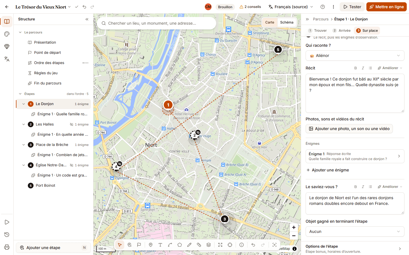Toggle hidden eye icon on Les Halles row
Image resolution: width=409 pixels, height=255 pixels.
point(72,124)
